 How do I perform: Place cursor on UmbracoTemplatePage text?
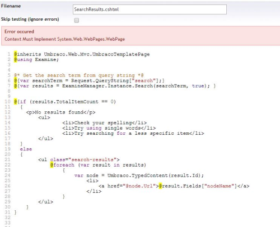click(121, 54)
